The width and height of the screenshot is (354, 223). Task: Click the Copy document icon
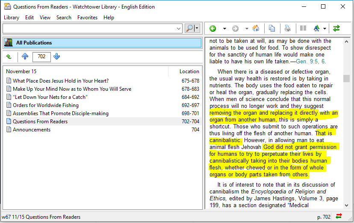pos(272,29)
